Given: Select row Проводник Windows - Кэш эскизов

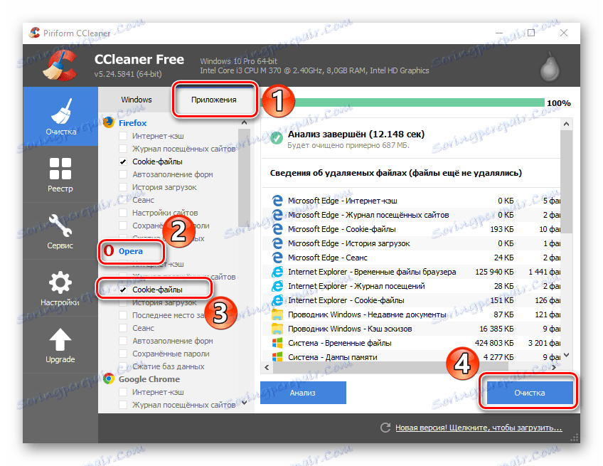Looking at the screenshot, I should pos(412,329).
